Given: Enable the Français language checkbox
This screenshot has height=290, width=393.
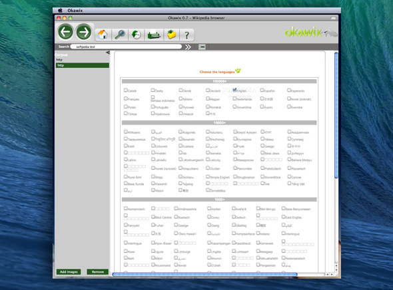Looking at the screenshot, I should (x=126, y=98).
